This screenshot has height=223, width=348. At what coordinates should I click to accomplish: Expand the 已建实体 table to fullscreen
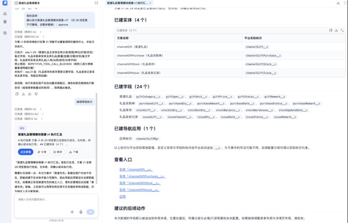[342, 31]
